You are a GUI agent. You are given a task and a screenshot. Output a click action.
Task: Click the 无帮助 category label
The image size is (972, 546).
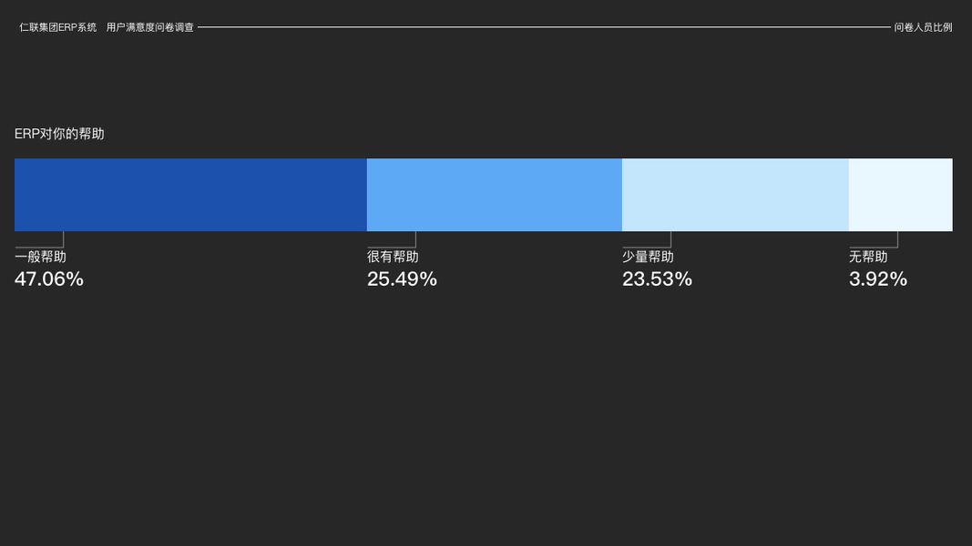click(868, 258)
